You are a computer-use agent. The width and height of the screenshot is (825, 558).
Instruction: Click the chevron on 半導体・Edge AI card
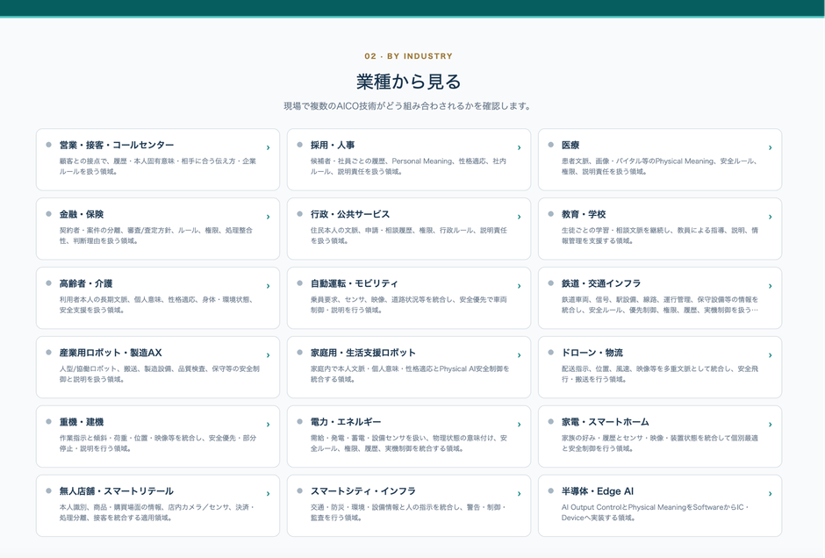click(x=770, y=494)
